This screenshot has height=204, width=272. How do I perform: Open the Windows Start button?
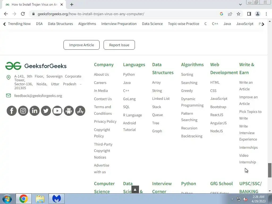click(7, 199)
